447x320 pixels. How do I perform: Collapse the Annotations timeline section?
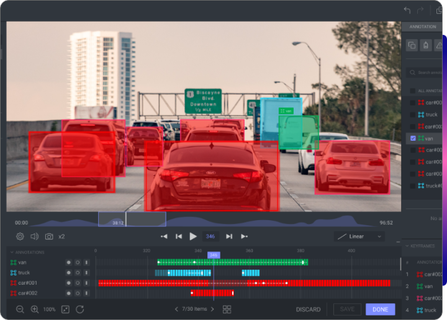click(12, 252)
